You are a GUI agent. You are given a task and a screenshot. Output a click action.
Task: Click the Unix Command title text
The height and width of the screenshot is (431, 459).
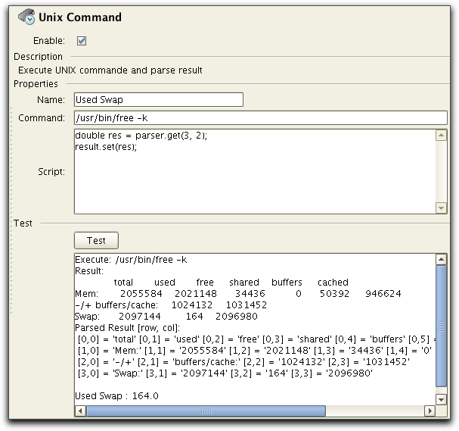click(80, 17)
